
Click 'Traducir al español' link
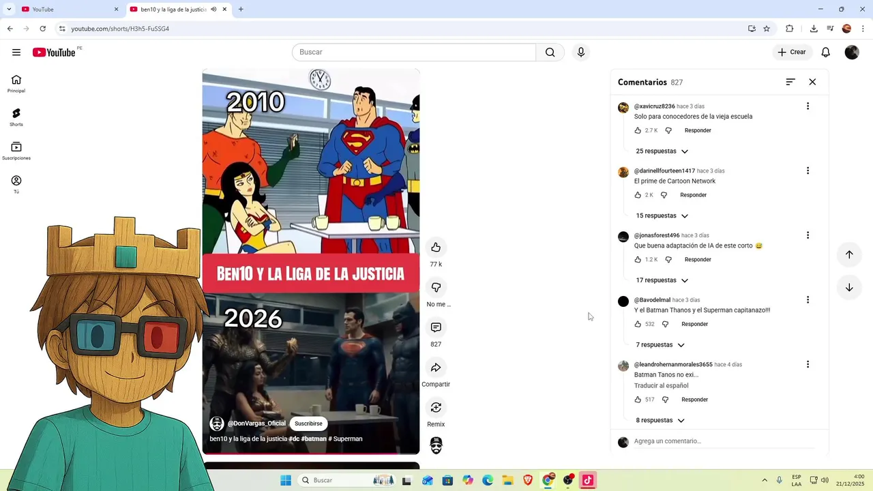[x=661, y=386]
